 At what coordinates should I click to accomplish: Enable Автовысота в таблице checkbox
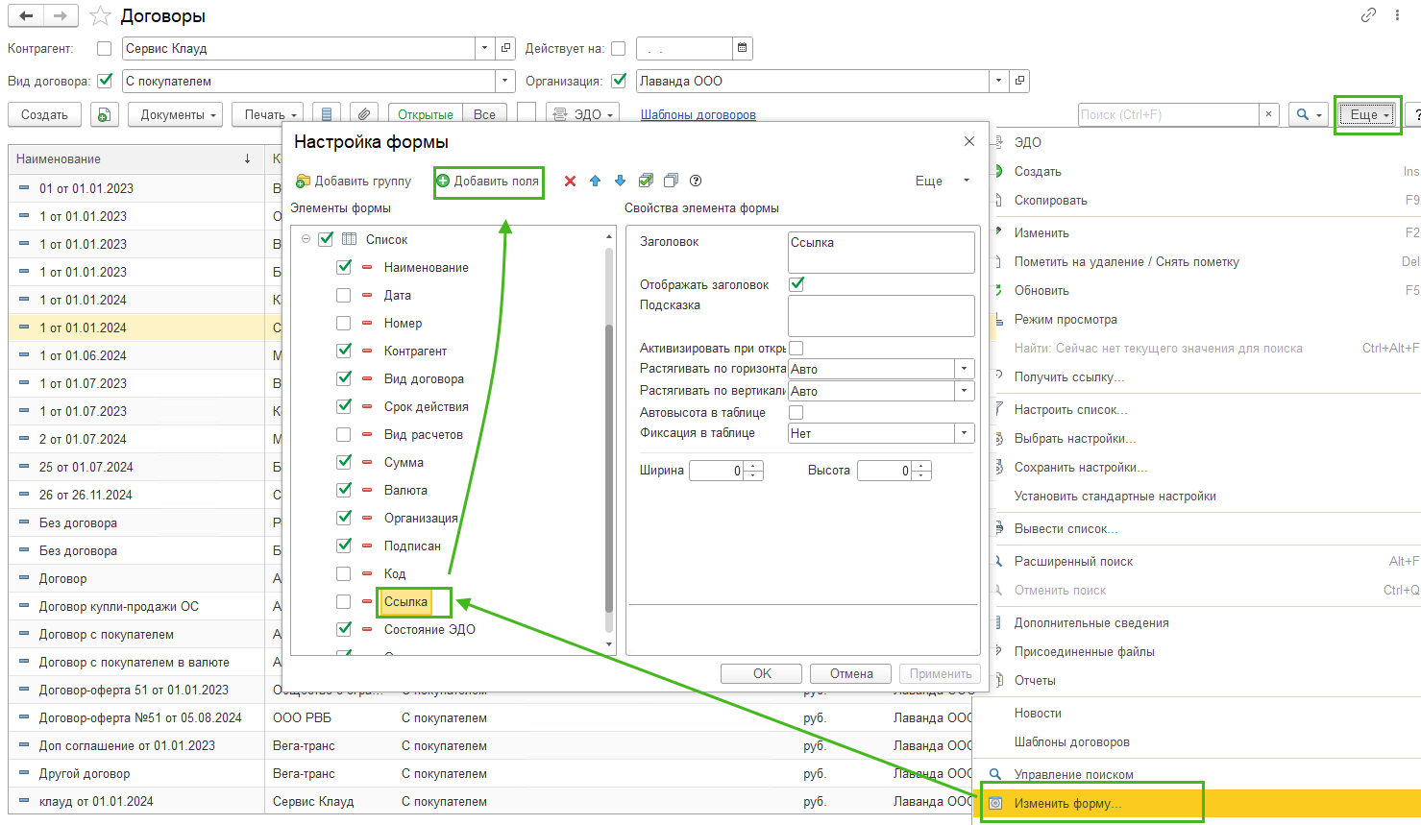(x=796, y=412)
